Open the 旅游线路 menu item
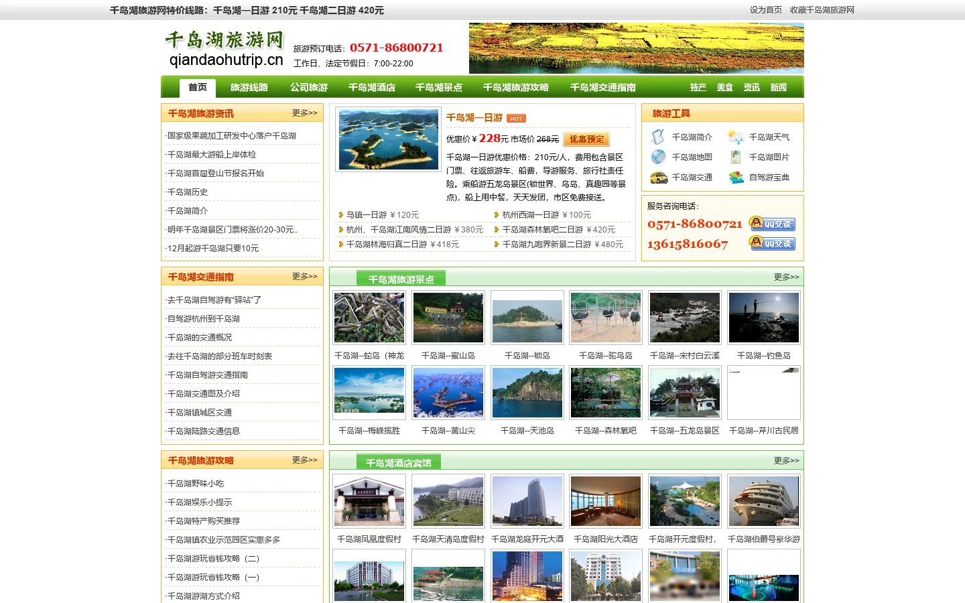 [249, 88]
